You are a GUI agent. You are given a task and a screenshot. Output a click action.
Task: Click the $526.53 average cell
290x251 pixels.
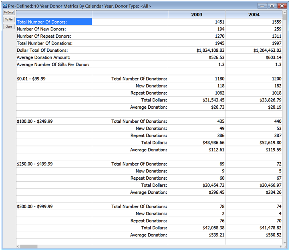click(197, 57)
